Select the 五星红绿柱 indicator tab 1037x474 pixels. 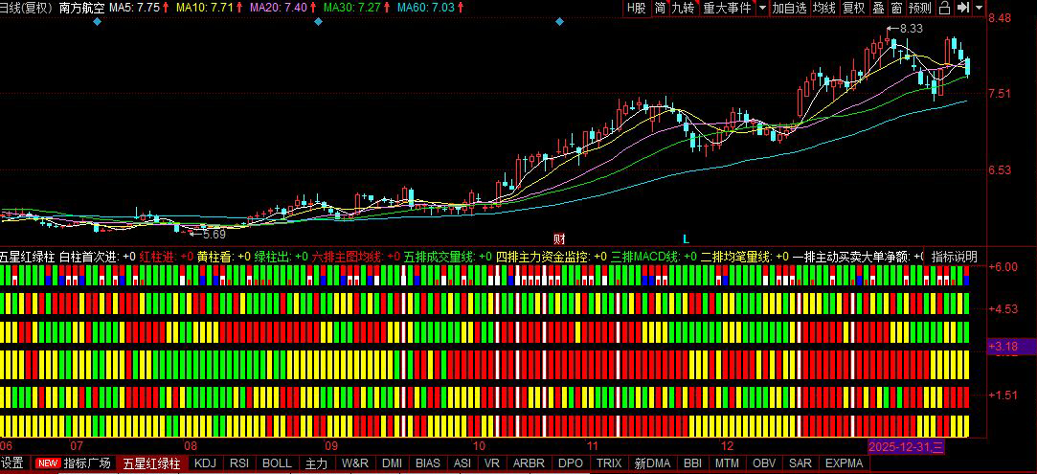tap(152, 463)
